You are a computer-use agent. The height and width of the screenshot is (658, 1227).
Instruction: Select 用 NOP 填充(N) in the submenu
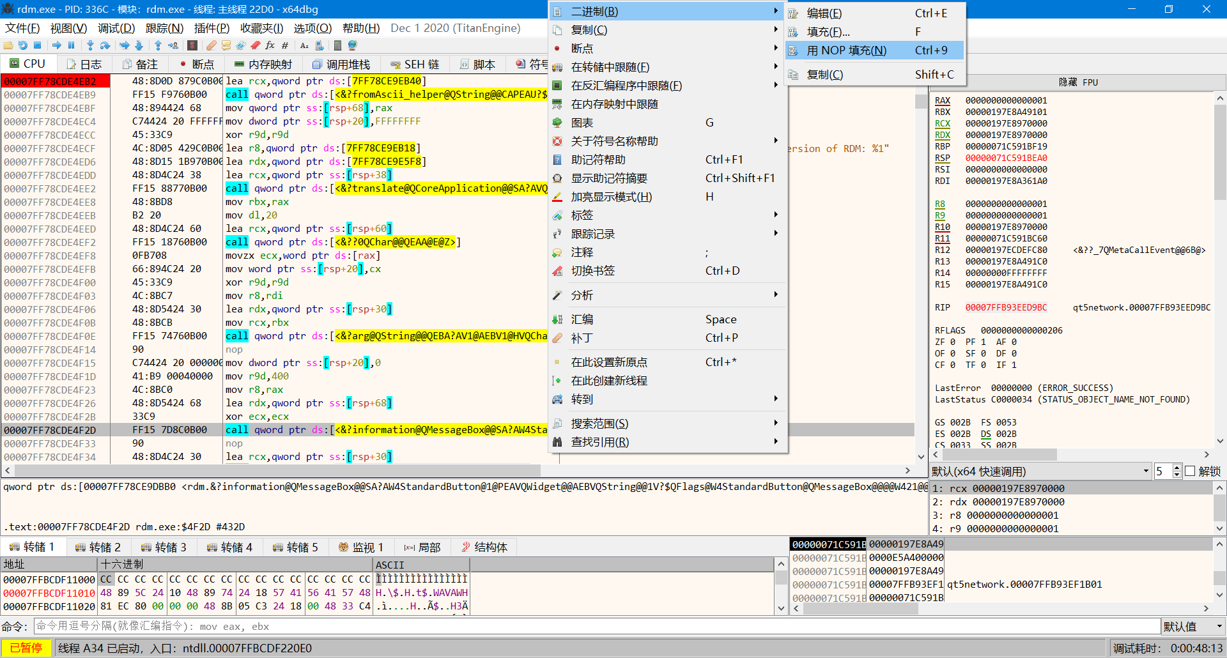[x=875, y=50]
